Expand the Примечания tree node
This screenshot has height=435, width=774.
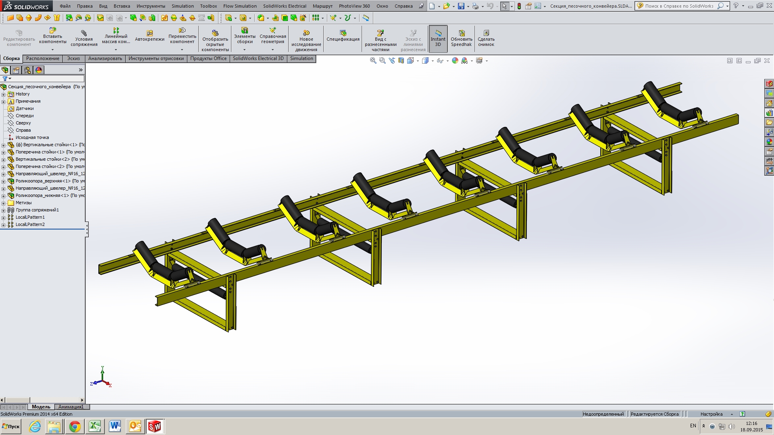coord(4,101)
